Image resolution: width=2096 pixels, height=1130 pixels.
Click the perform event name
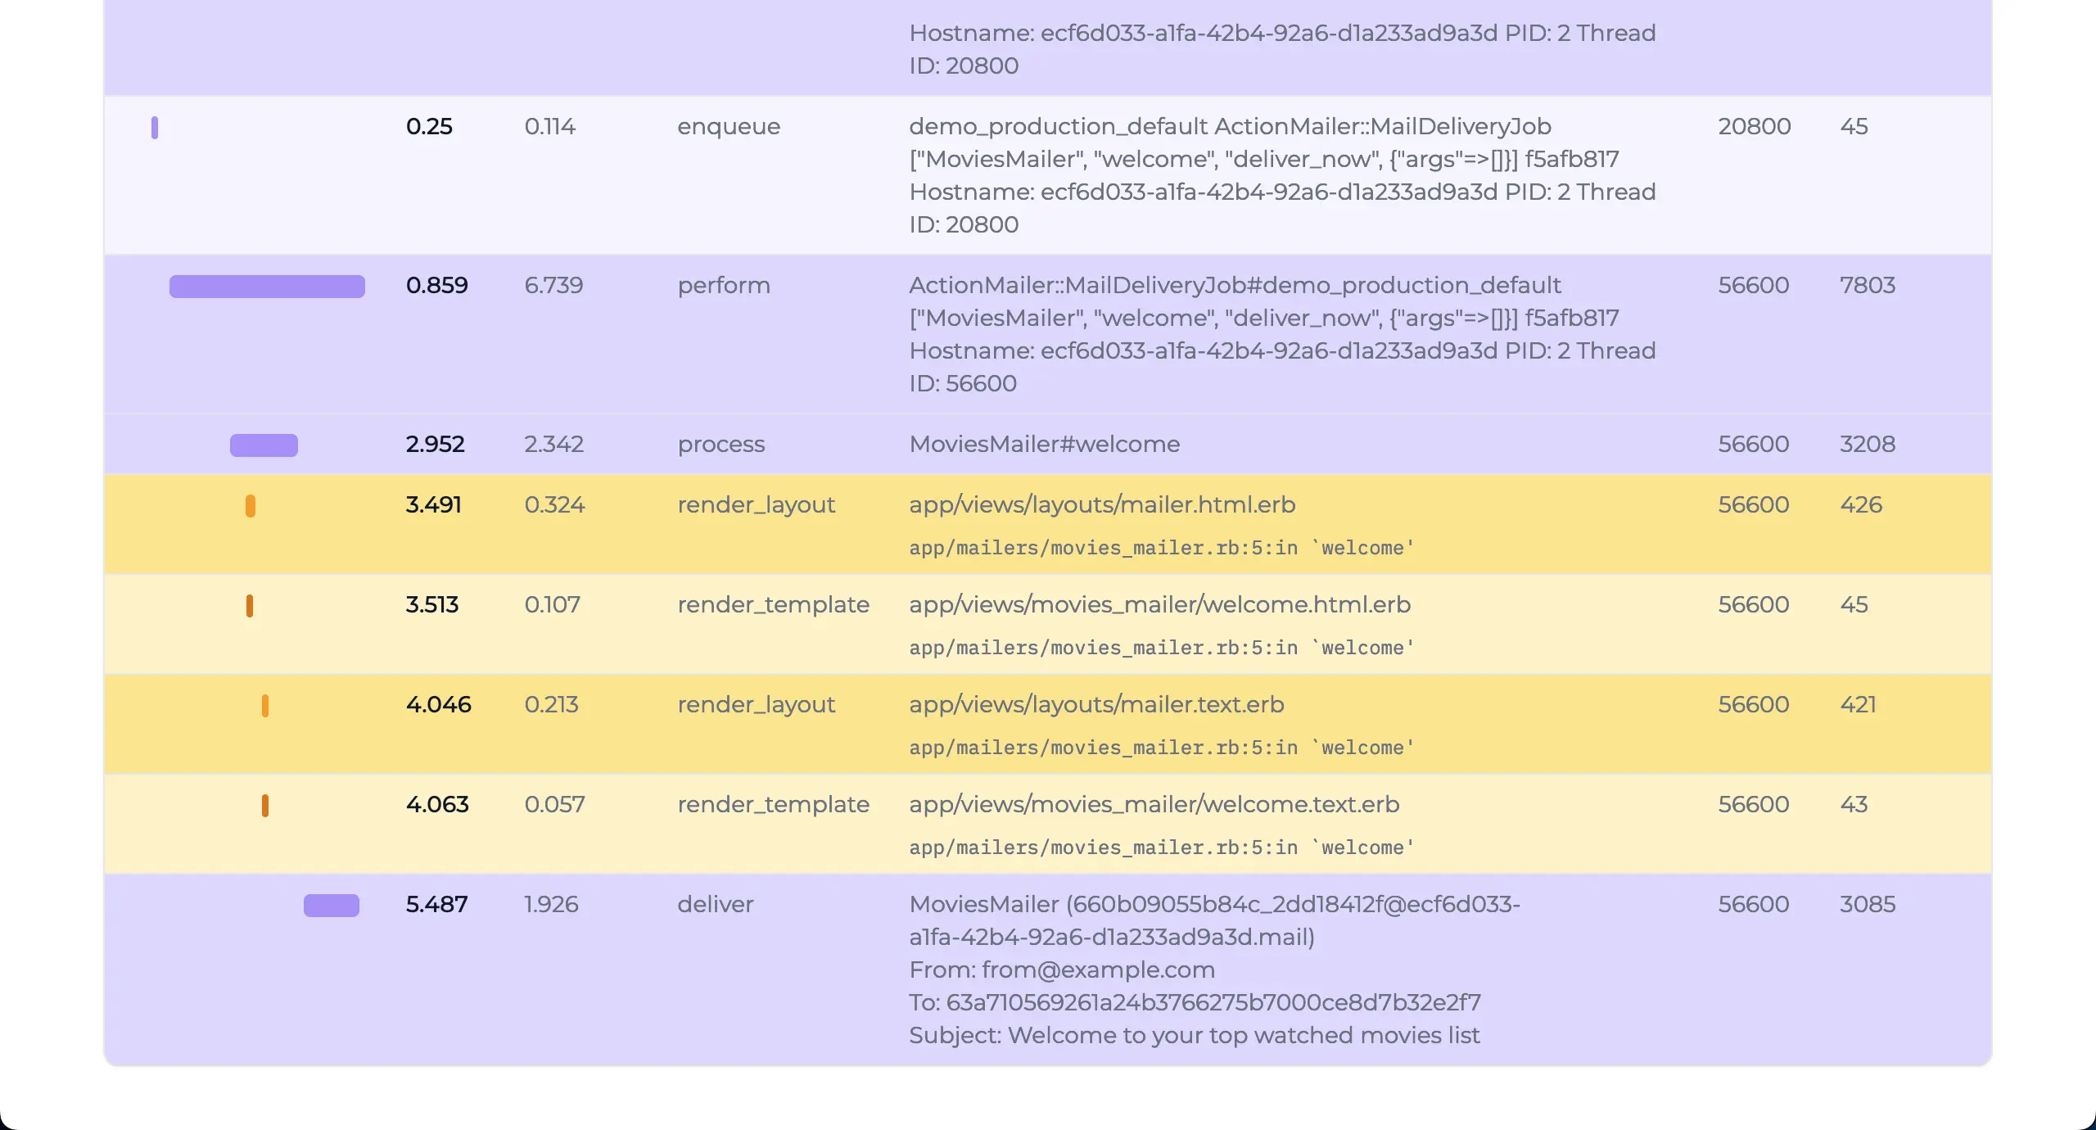coord(724,285)
